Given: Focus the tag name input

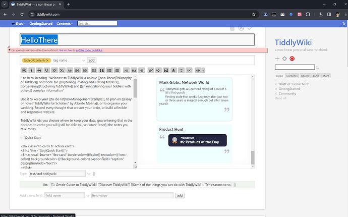Looking at the screenshot, I should [67, 60].
